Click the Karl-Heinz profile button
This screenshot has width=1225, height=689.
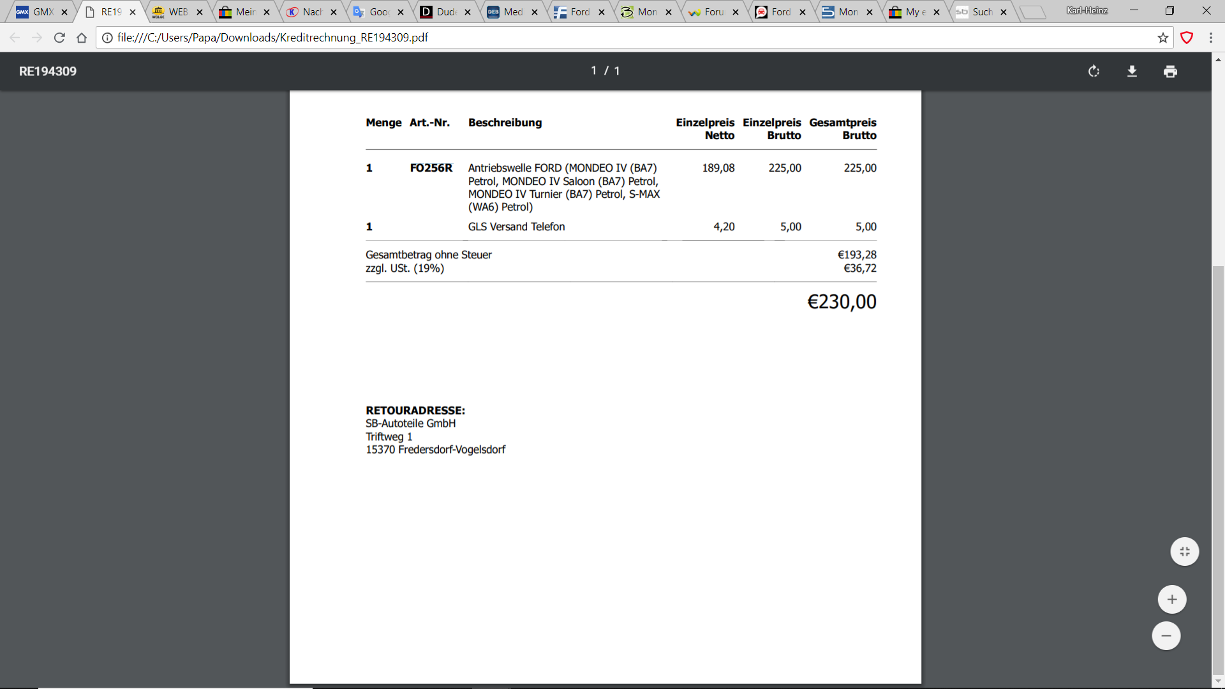click(x=1087, y=10)
